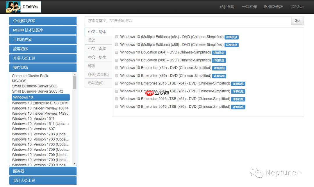The height and width of the screenshot is (187, 314).
Task: Show 详细信息 for Enterprise x86
Action: click(219, 76)
